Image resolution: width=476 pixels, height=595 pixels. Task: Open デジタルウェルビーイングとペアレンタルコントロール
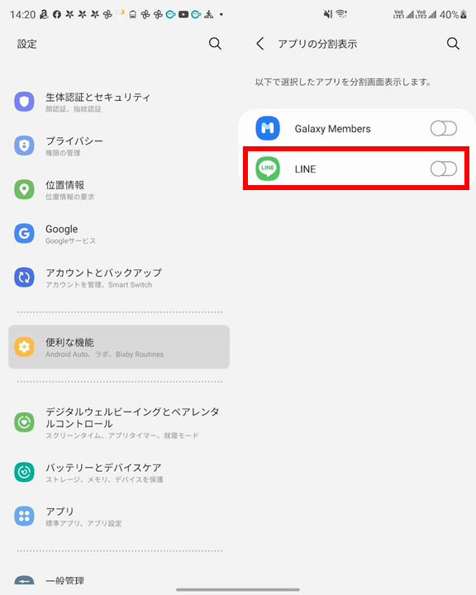[x=119, y=422]
